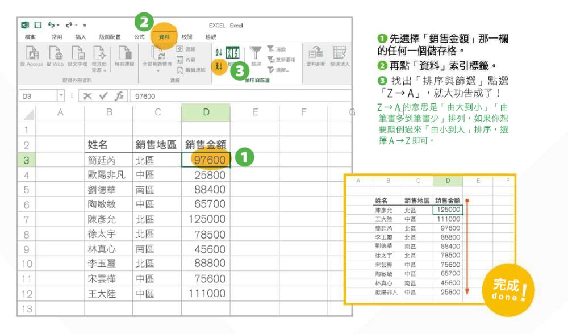Undo the last action
Image resolution: width=568 pixels, height=334 pixels.
click(x=52, y=25)
